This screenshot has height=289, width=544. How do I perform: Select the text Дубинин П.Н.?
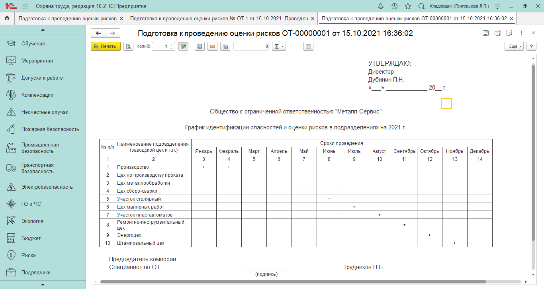click(x=386, y=80)
